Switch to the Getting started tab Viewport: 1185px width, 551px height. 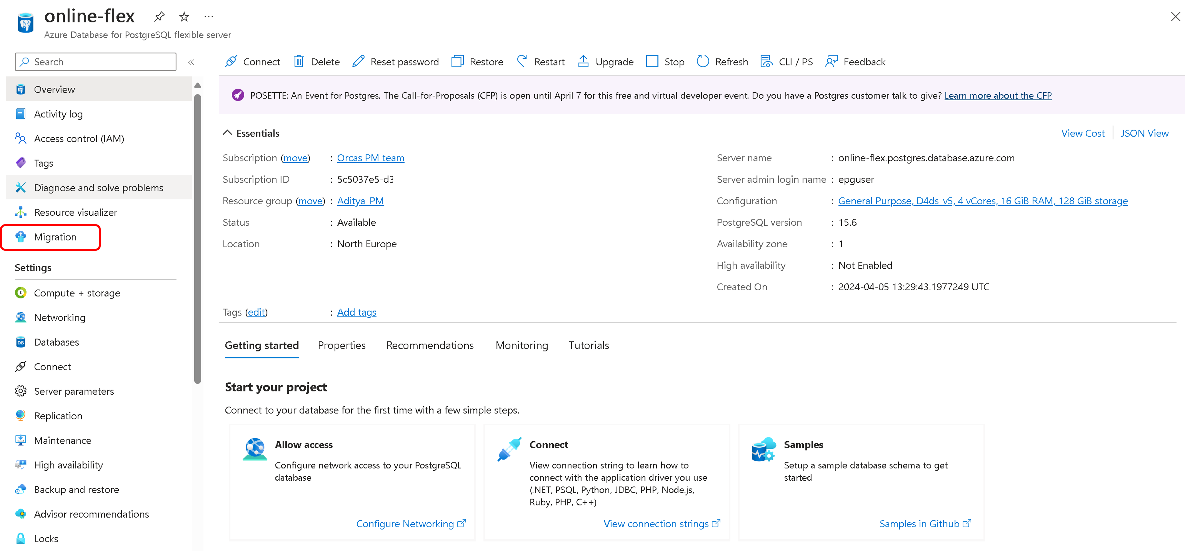262,345
